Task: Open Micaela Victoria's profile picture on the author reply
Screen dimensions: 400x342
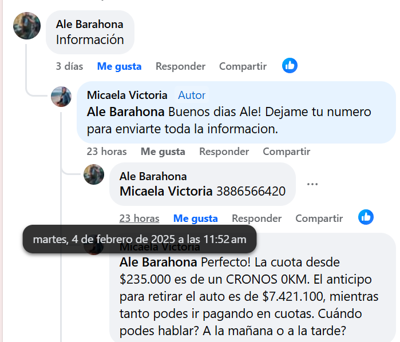Action: tap(61, 97)
